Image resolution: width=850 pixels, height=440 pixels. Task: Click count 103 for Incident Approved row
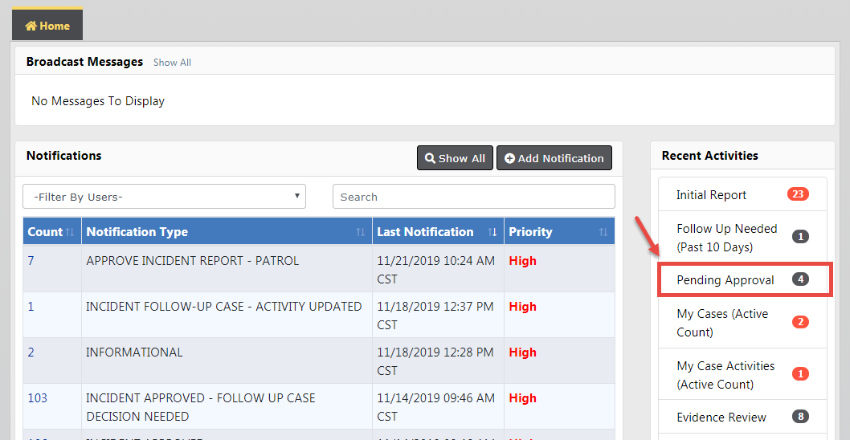coord(37,398)
